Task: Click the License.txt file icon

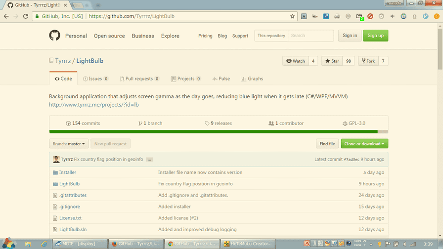Action: pos(55,218)
